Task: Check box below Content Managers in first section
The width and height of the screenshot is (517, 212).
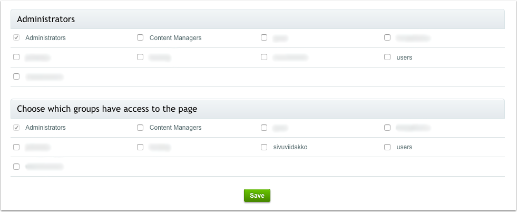Action: (x=140, y=57)
